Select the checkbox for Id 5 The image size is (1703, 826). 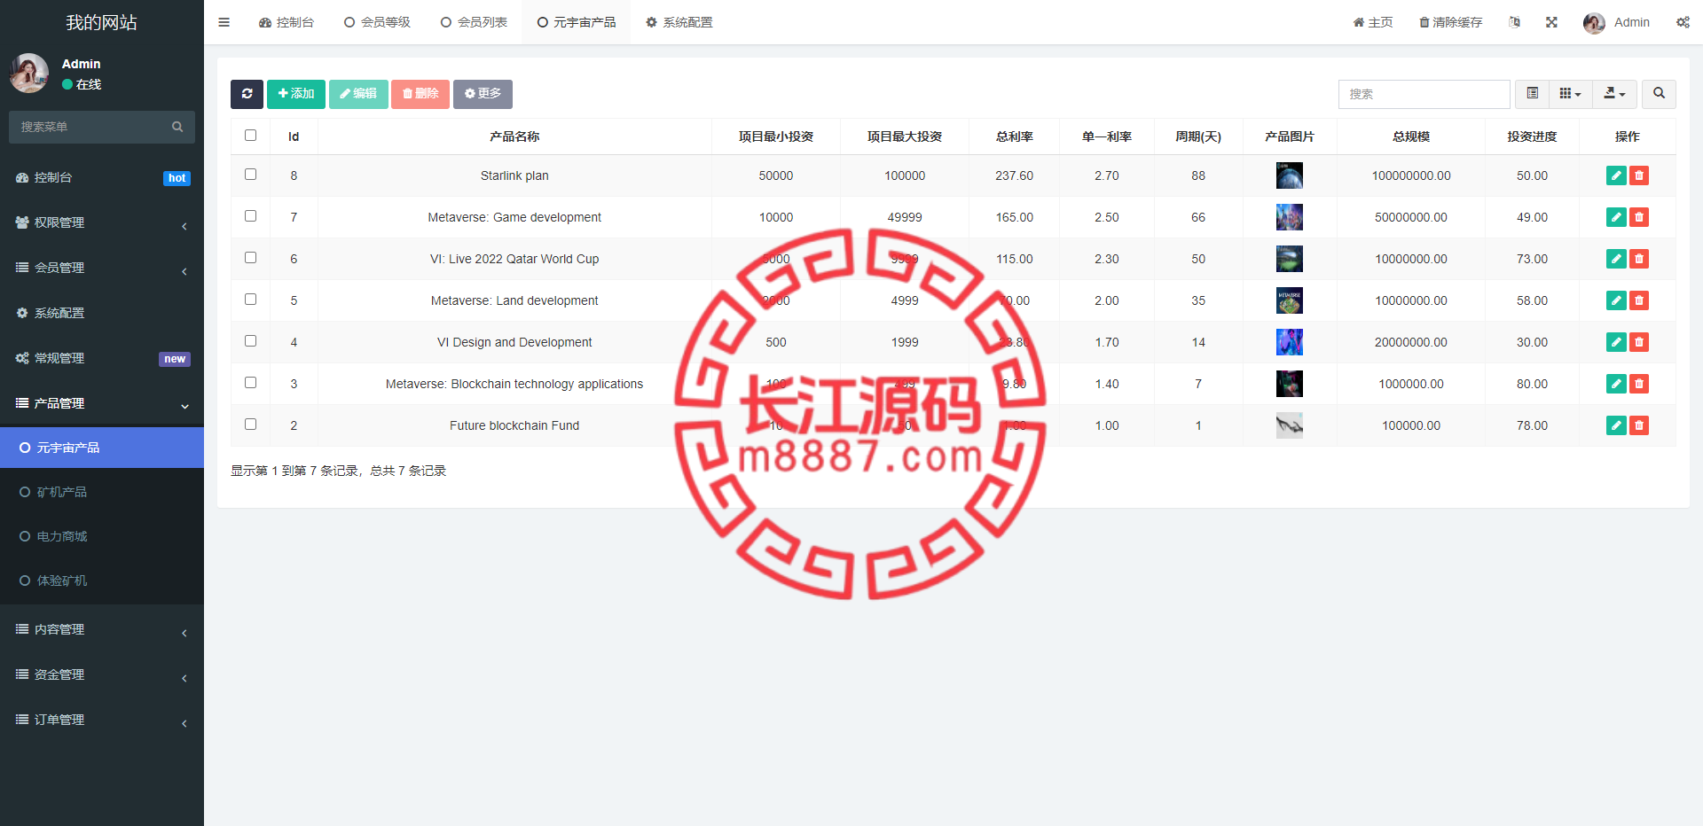click(x=250, y=300)
